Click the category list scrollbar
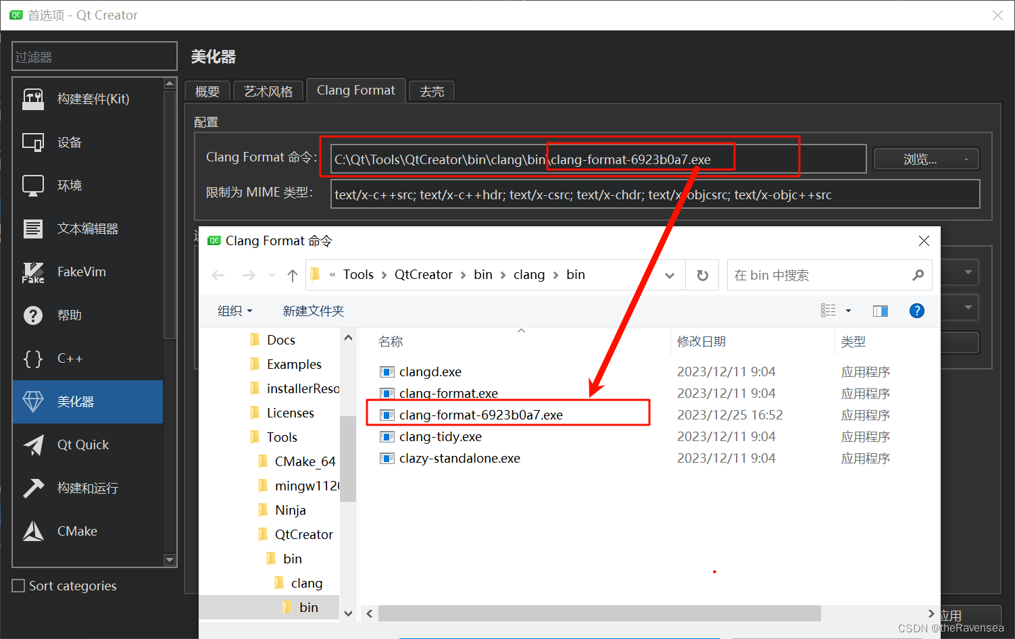 point(170,214)
